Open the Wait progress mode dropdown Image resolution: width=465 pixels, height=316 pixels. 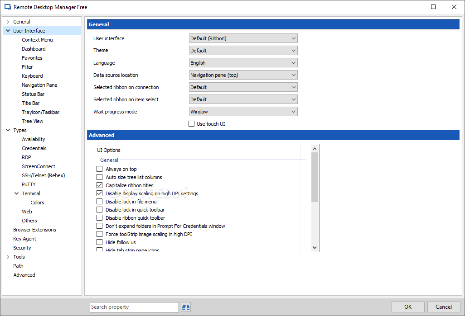(243, 112)
